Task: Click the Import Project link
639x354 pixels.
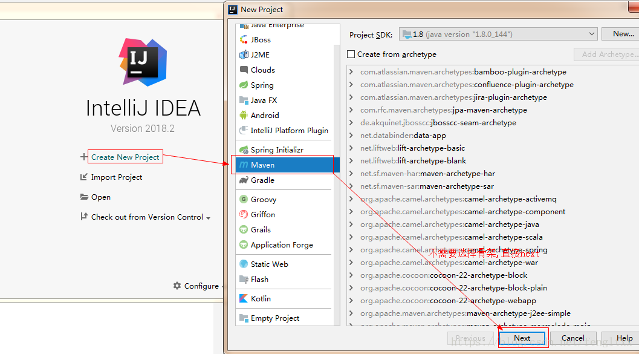Action: pos(117,177)
